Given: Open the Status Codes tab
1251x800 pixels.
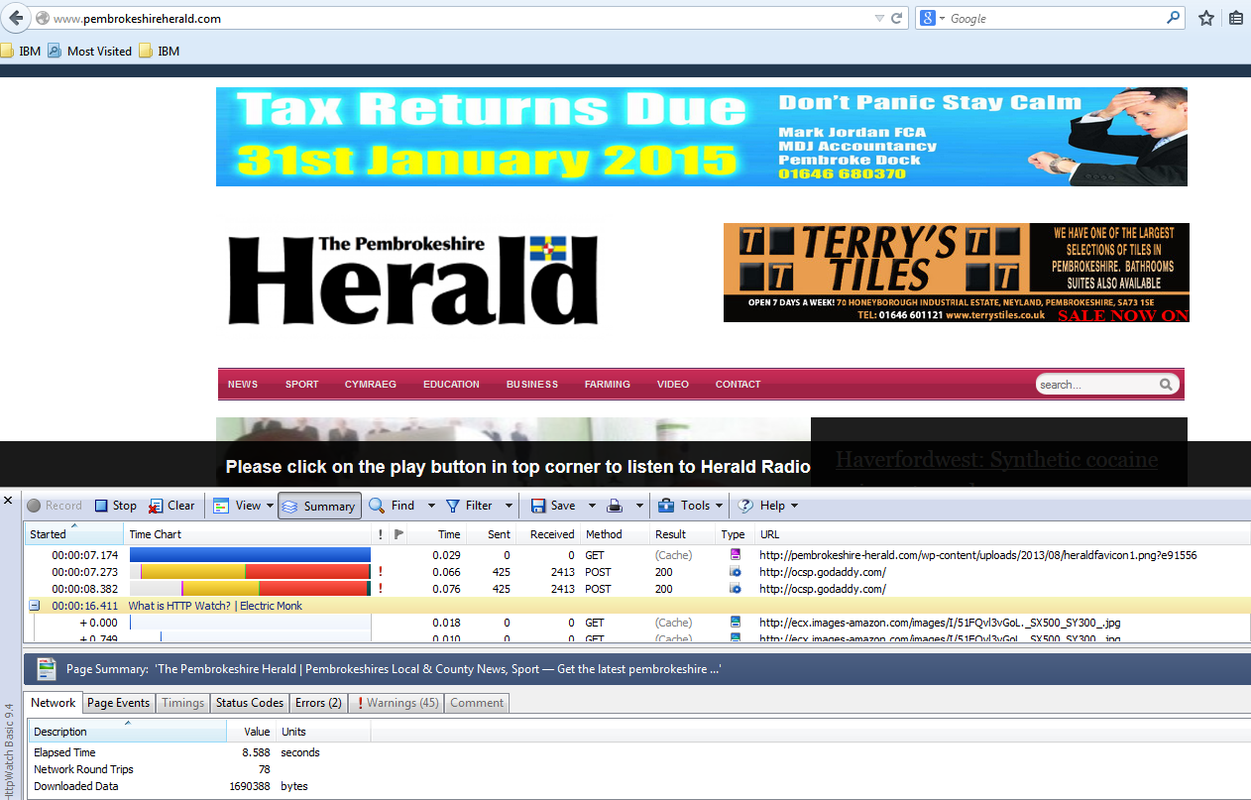Looking at the screenshot, I should point(250,703).
